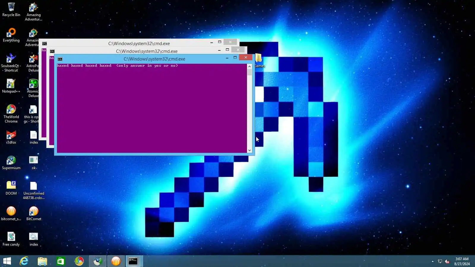This screenshot has width=475, height=267.
Task: Close the back cmd.exe window
Action: (x=230, y=42)
